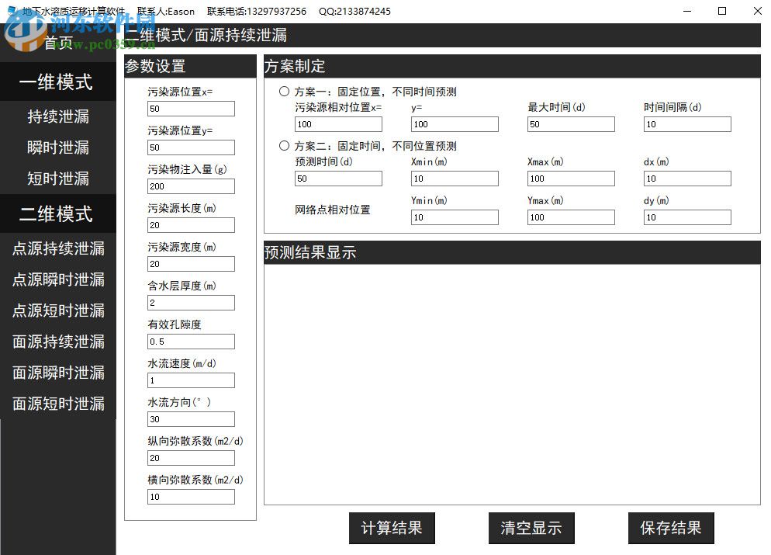
Task: Open 面源短时泄漏 area source short leak
Action: coord(57,404)
